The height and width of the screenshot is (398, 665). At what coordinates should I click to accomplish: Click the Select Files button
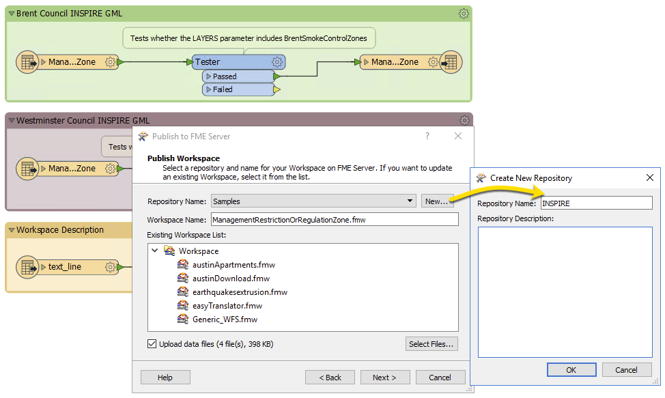(431, 344)
